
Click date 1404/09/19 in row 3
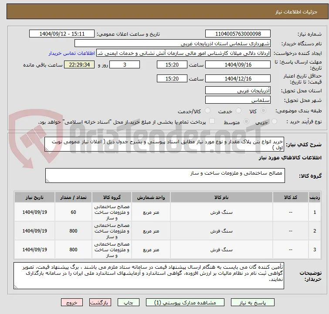(x=34, y=250)
